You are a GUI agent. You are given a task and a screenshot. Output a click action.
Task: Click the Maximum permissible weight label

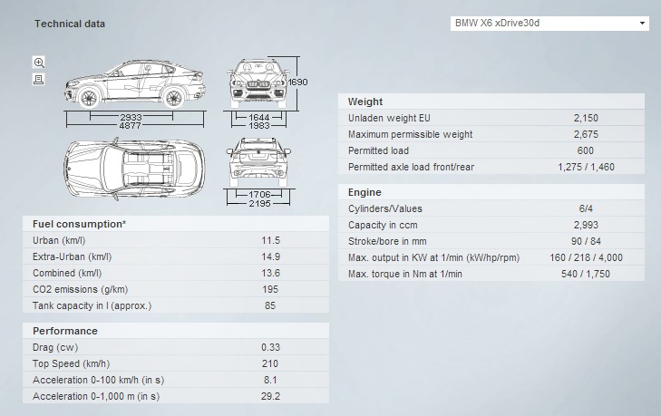(x=410, y=134)
